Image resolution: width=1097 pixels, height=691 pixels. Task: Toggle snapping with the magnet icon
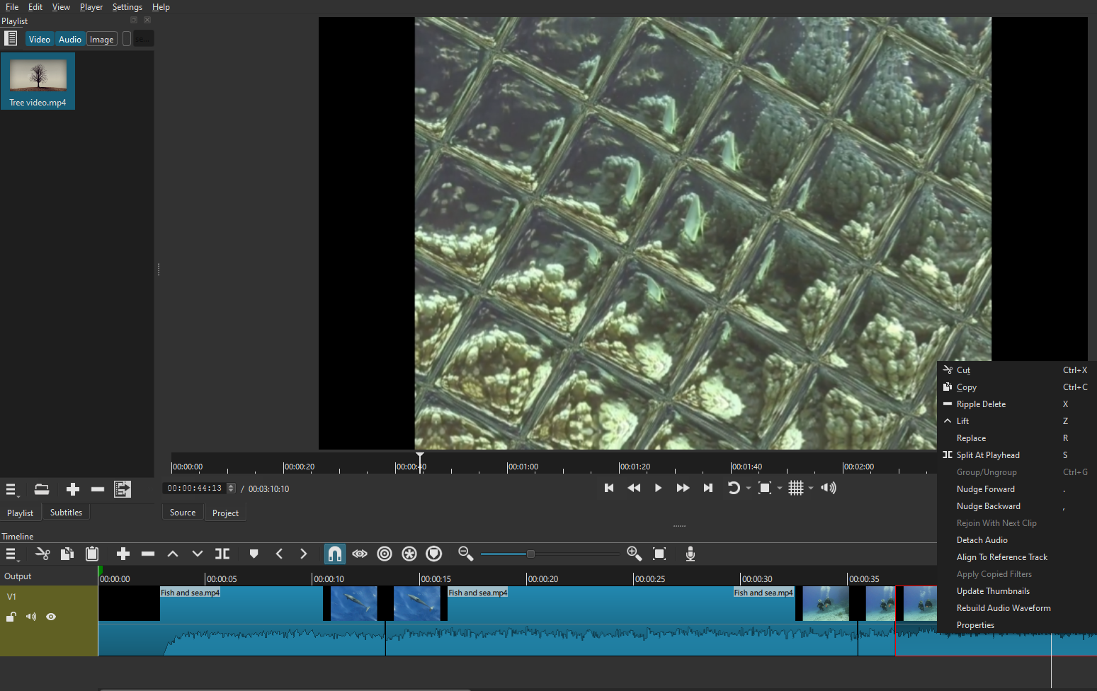[x=334, y=554]
